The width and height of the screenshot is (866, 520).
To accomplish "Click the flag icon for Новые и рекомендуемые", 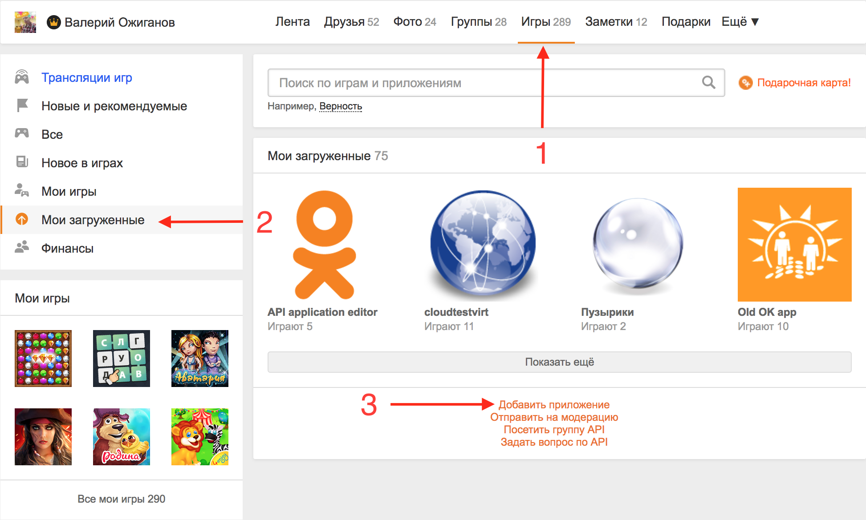I will pos(22,105).
